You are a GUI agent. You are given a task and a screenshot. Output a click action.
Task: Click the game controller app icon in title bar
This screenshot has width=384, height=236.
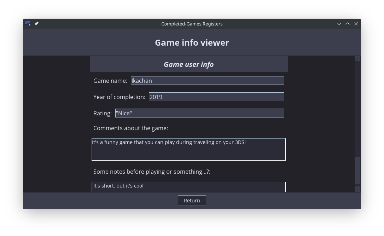[28, 23]
